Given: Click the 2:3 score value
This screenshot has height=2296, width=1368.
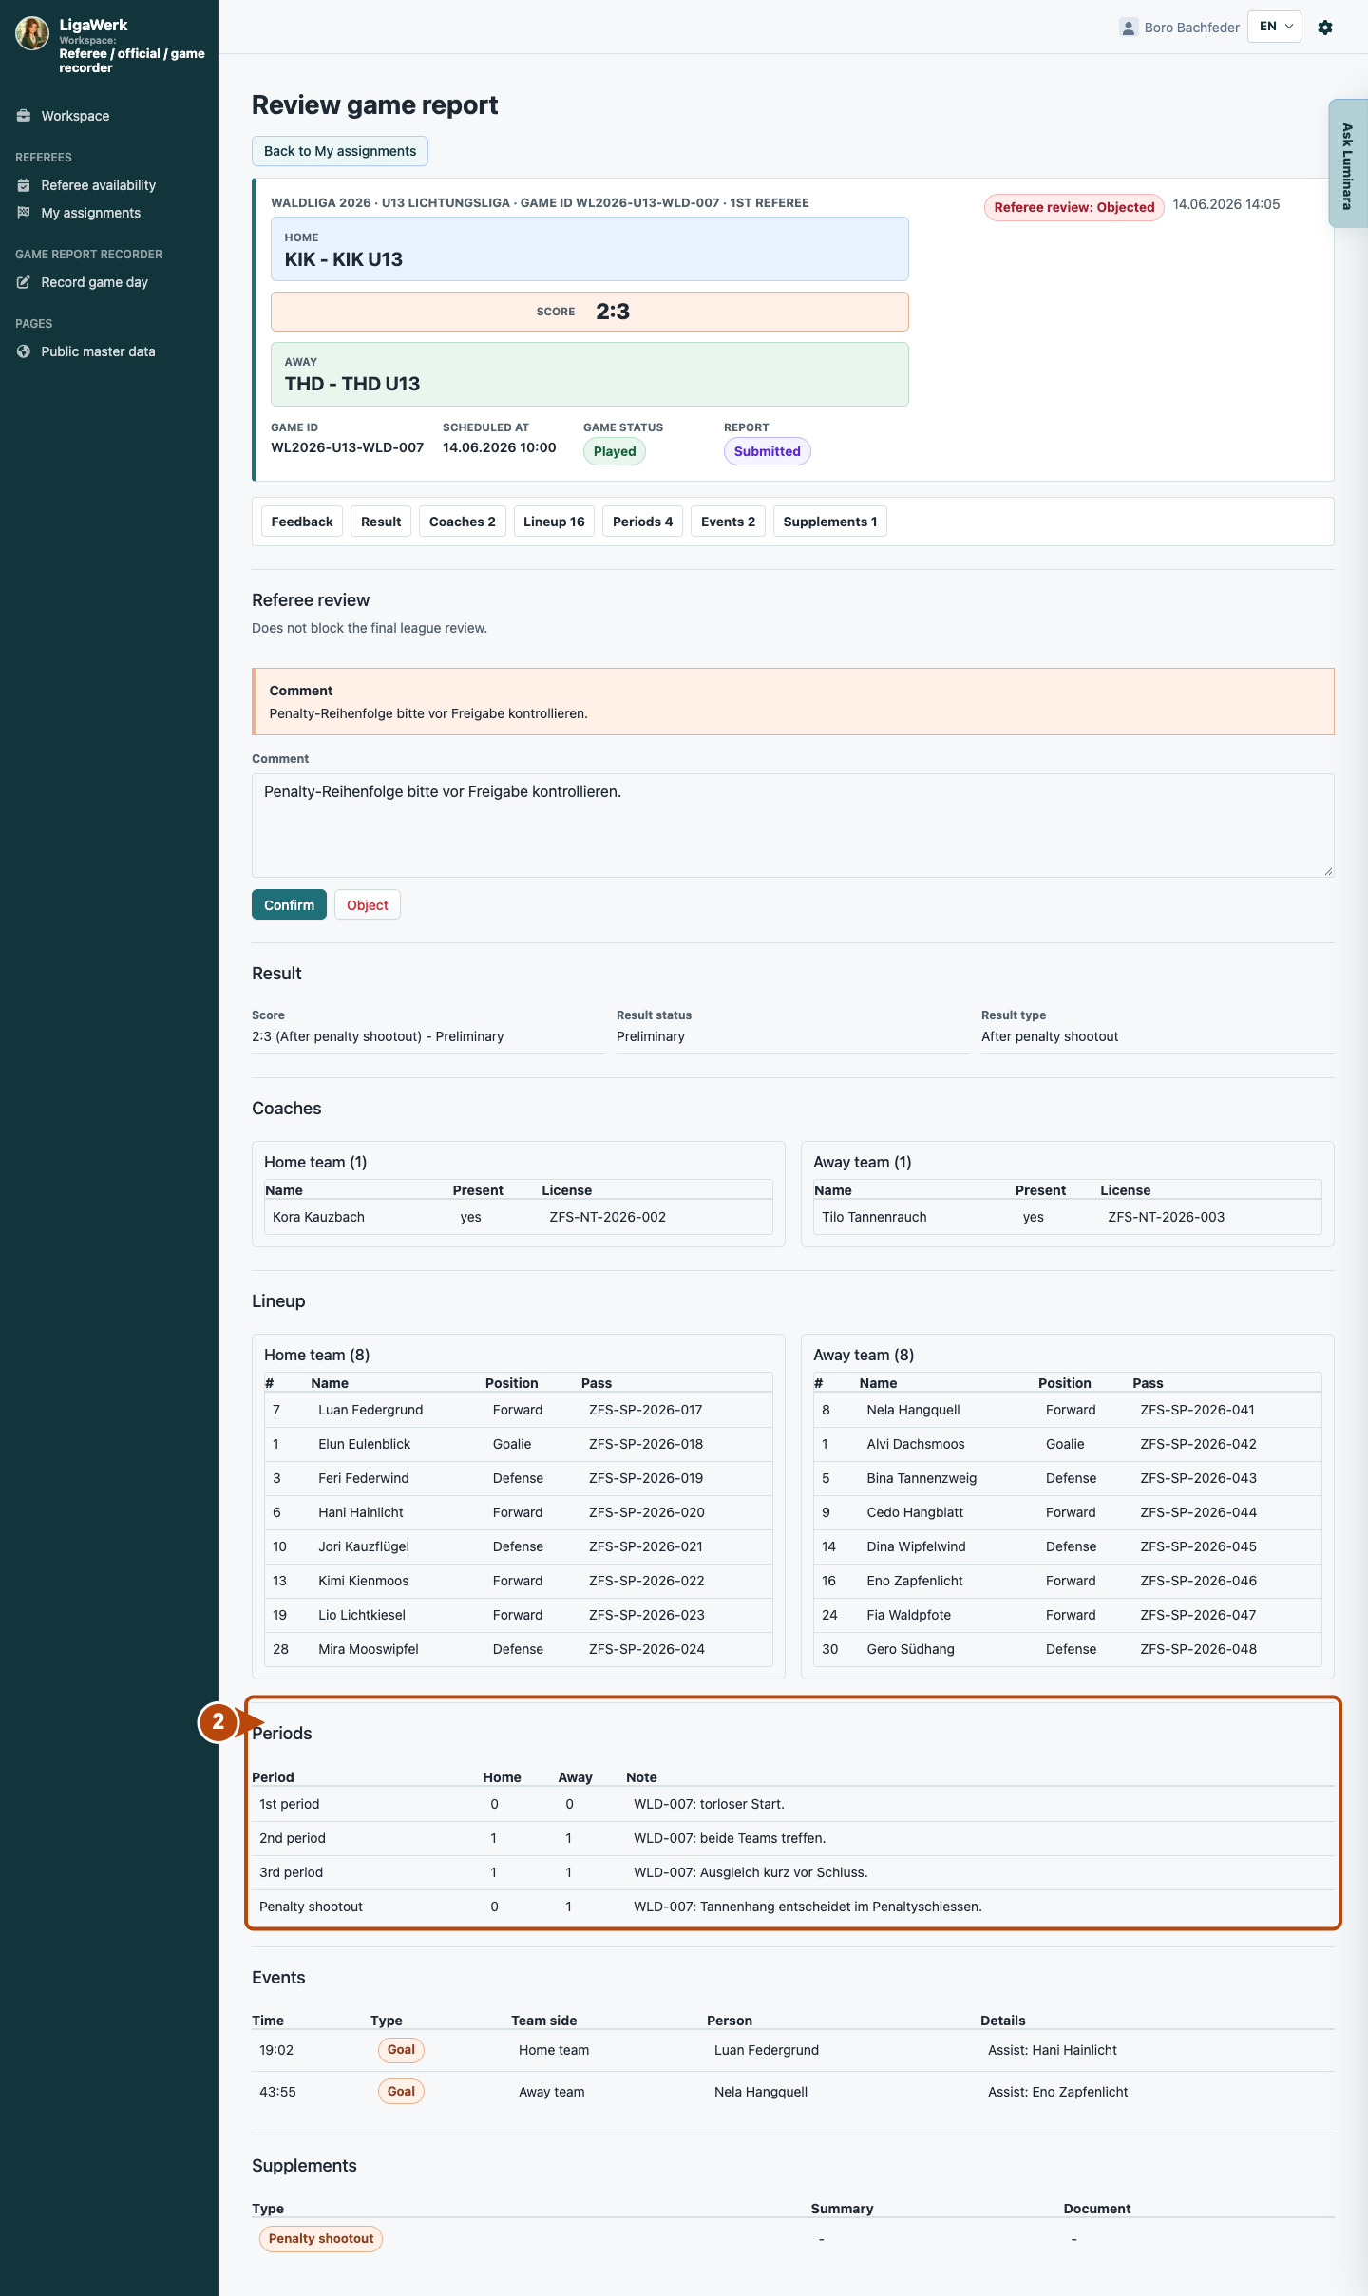Looking at the screenshot, I should point(613,312).
